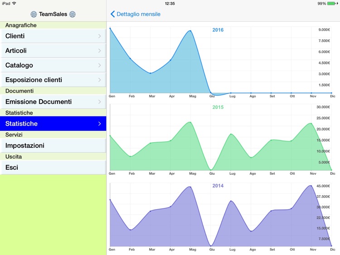Click the 45.000€ axis label in 2014 chart

(x=323, y=186)
